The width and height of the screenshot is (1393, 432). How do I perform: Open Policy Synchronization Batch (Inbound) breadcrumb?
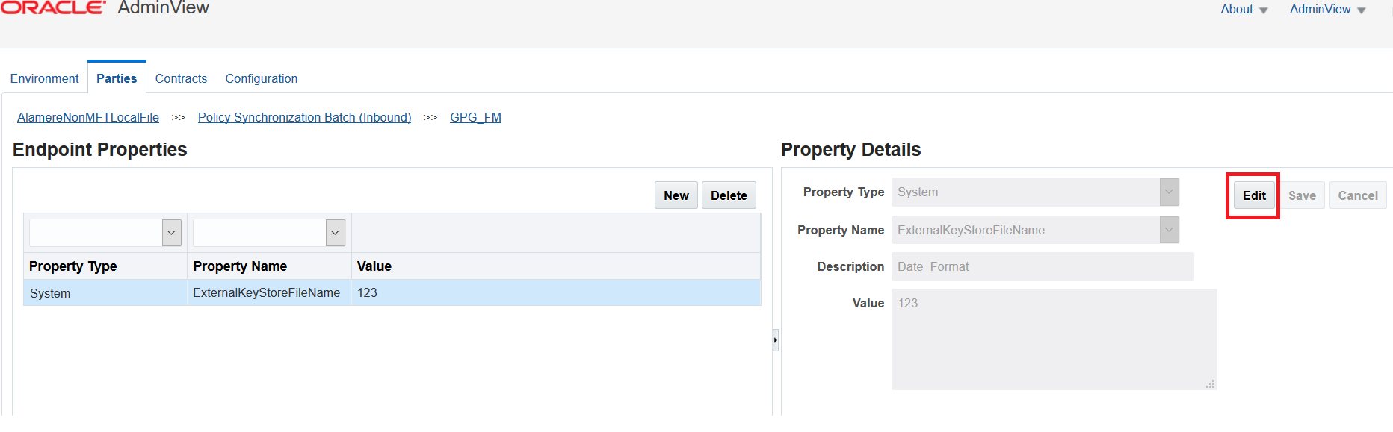pyautogui.click(x=304, y=117)
